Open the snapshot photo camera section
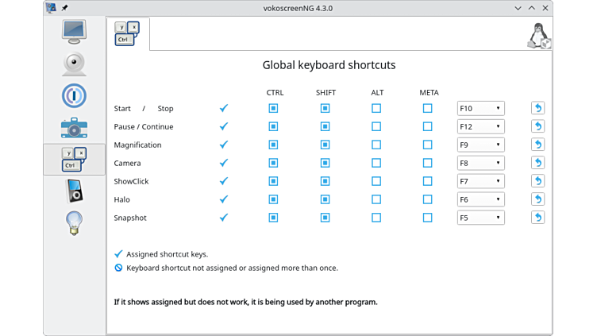Image resolution: width=597 pixels, height=336 pixels. pos(74,127)
